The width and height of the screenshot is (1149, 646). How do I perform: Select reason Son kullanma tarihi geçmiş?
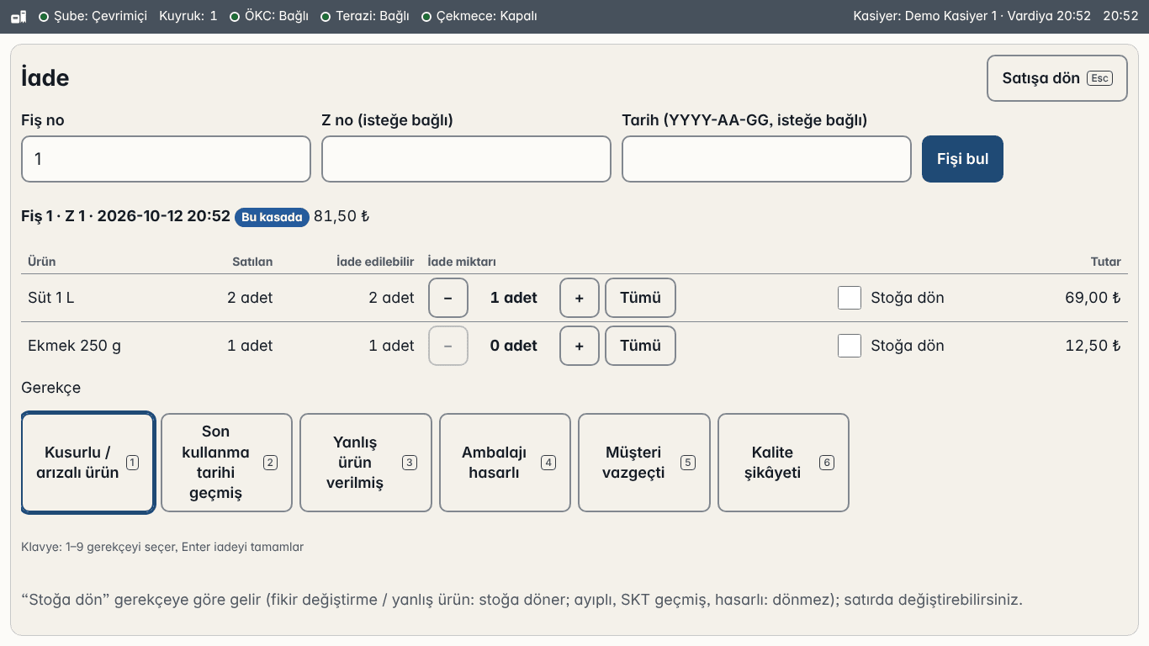[226, 463]
